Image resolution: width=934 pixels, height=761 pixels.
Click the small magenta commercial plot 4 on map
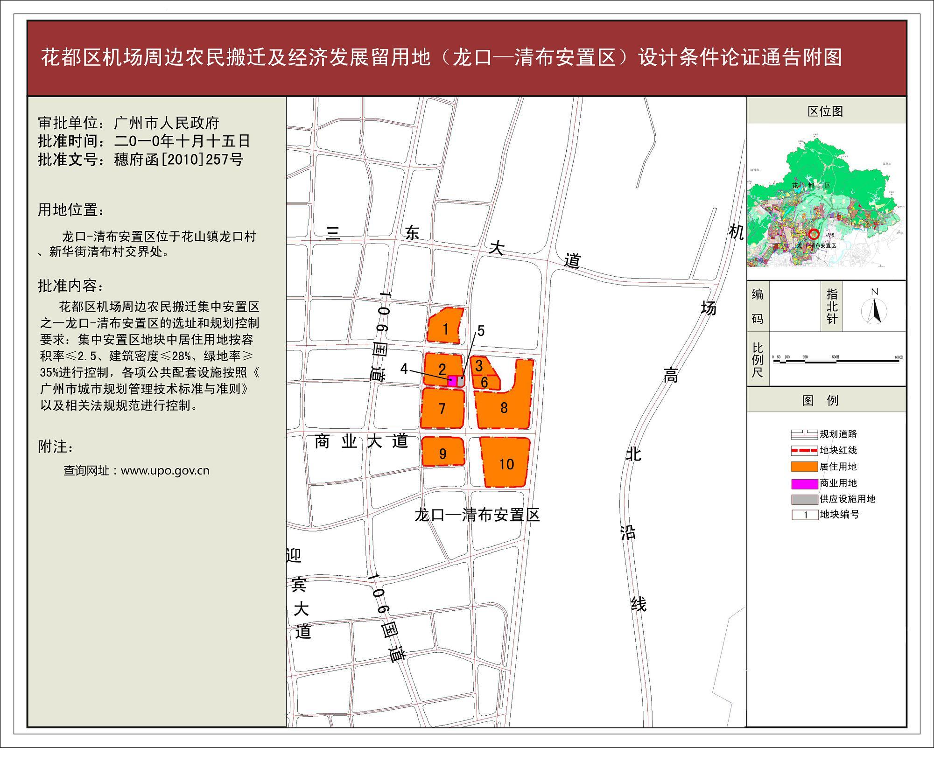coord(452,381)
